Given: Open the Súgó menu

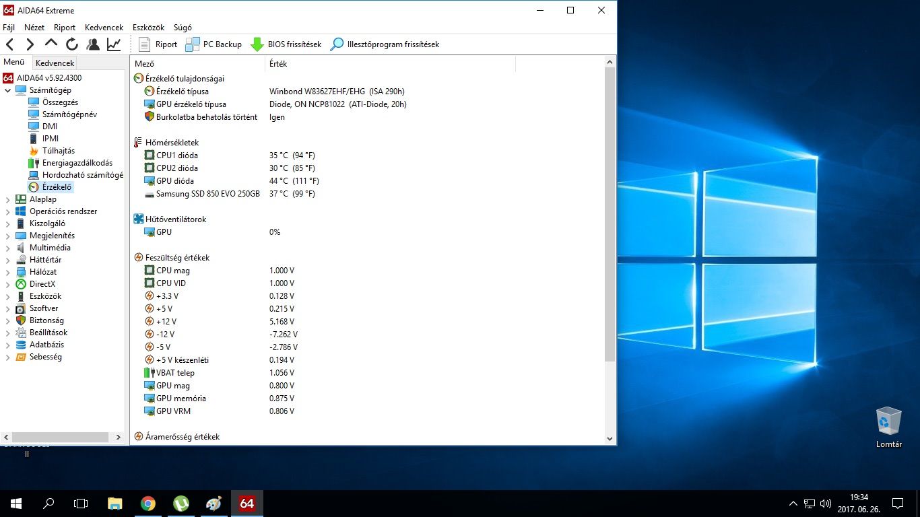Looking at the screenshot, I should 183,28.
